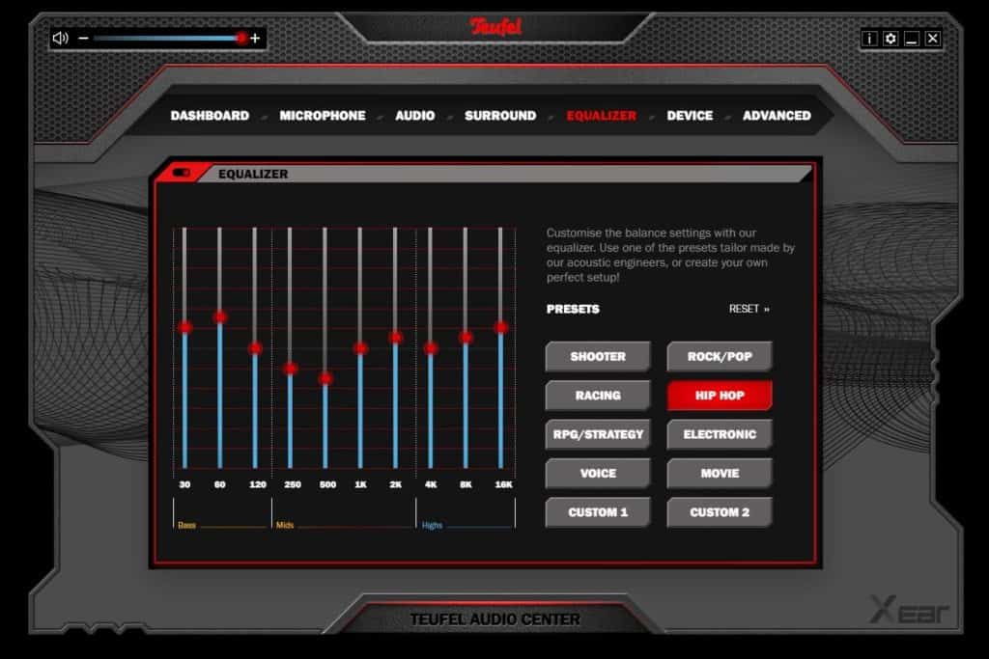This screenshot has height=659, width=989.
Task: Switch to the MICROPHONE tab
Action: [x=321, y=115]
